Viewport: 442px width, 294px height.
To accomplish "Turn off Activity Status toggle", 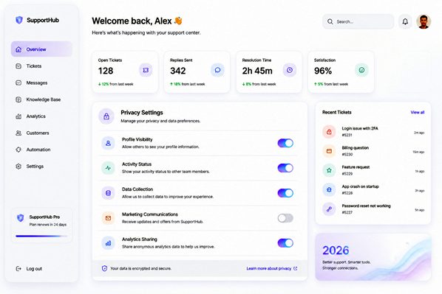I will 285,168.
